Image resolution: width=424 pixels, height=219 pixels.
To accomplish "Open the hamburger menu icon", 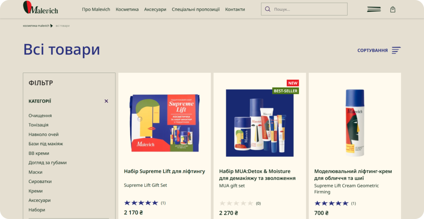I will 373,9.
